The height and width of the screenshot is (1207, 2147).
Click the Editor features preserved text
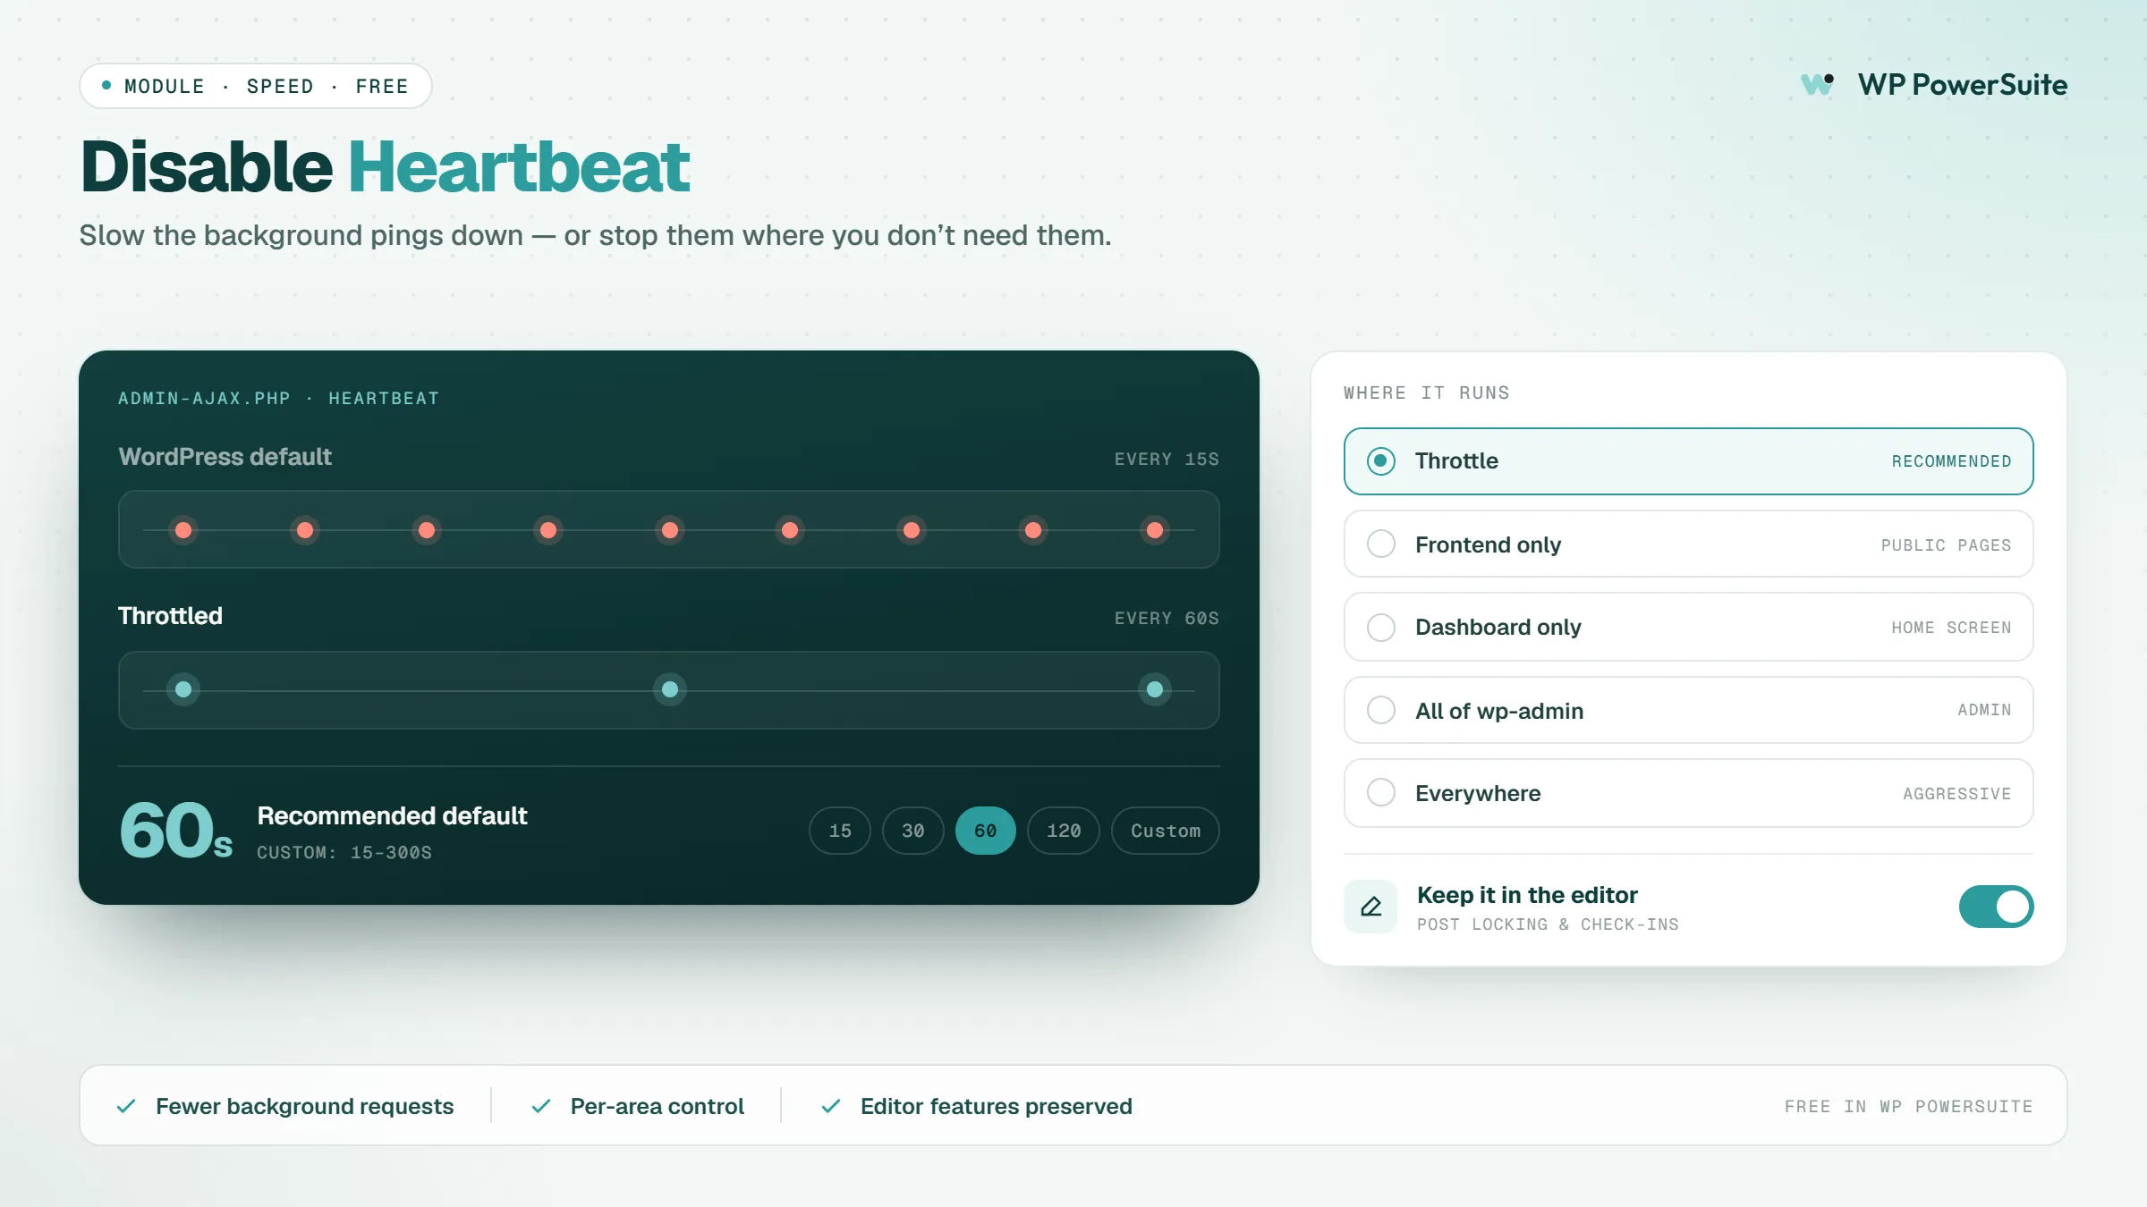point(997,1106)
